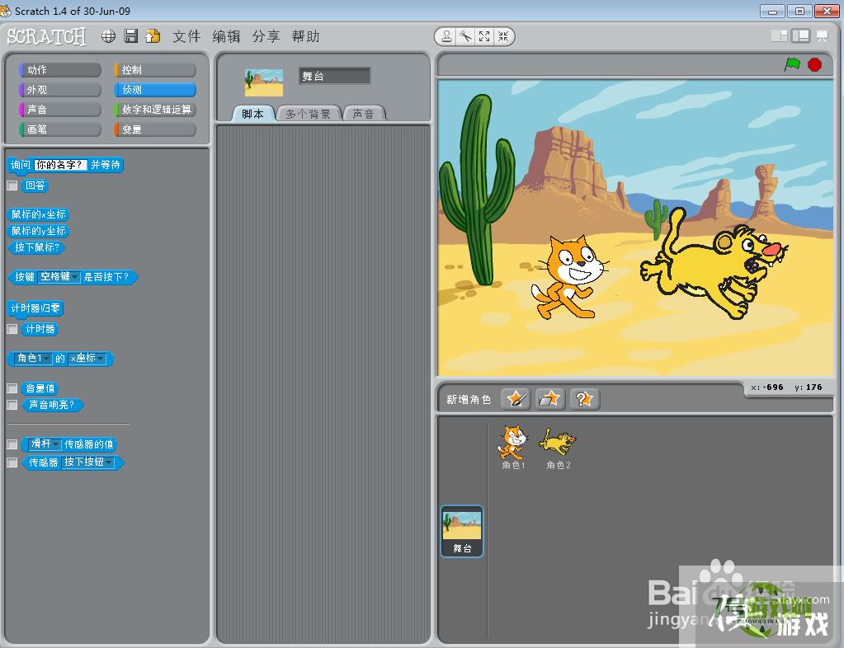The image size is (844, 648).
Task: Toggle the 音量值 loudness checkbox
Action: pos(12,387)
